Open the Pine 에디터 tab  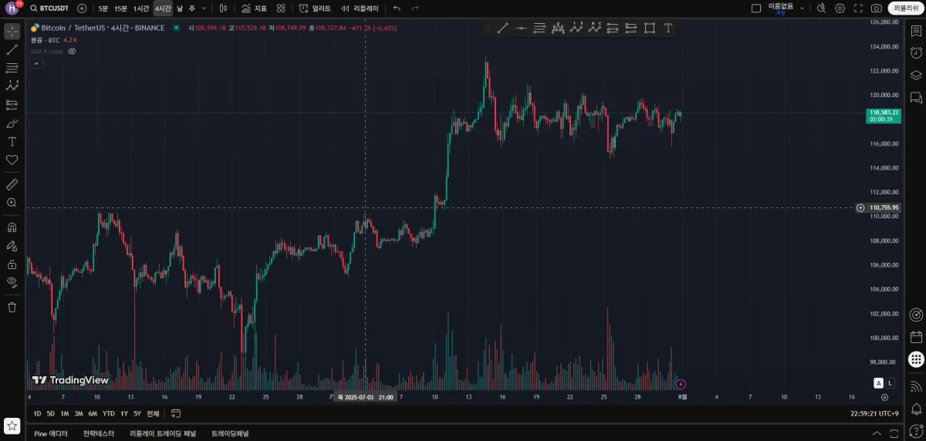coord(51,433)
